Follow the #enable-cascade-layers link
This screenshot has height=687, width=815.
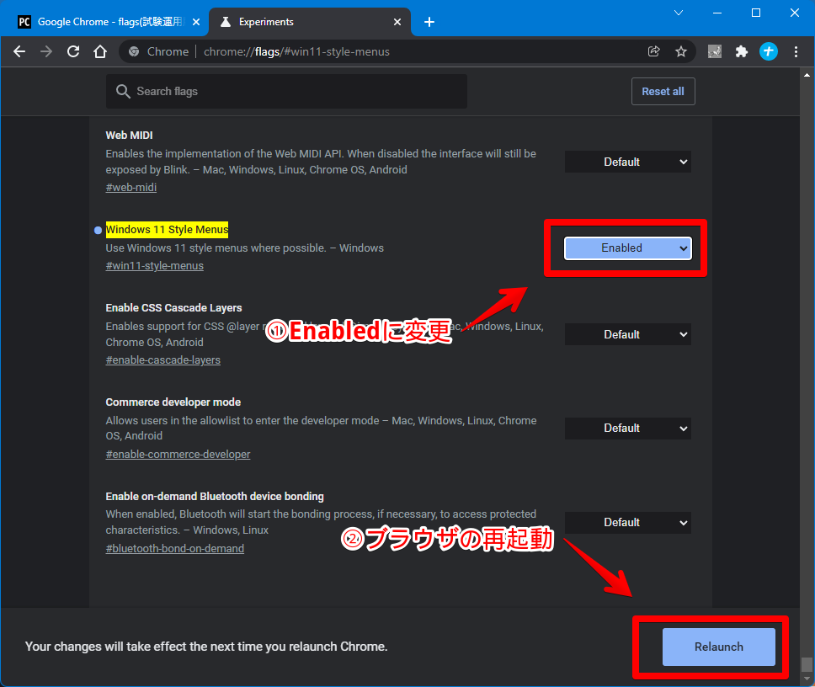(162, 360)
